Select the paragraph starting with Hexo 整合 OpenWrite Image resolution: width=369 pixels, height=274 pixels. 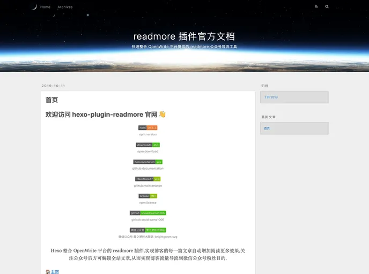[148, 254]
